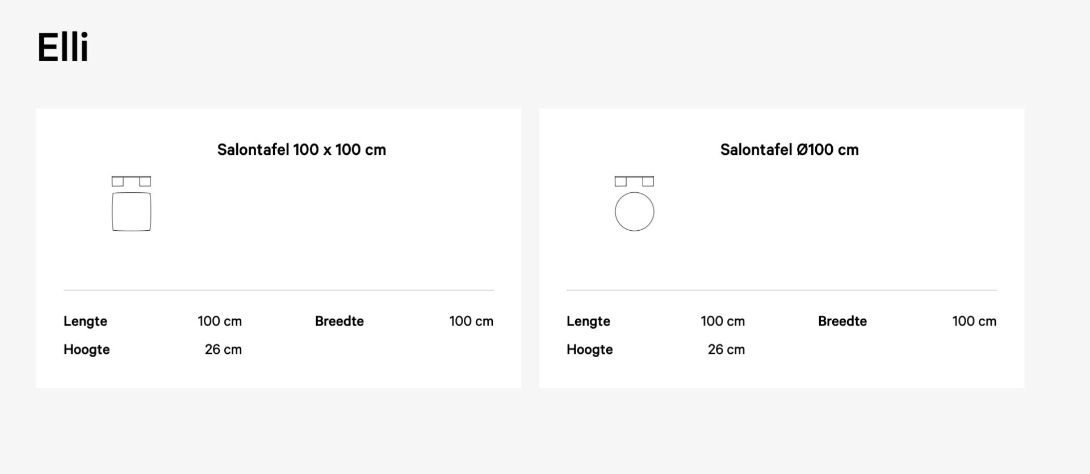Click Breedte label in the Ø100 table card
Screen dimensions: 1090x474
tap(842, 321)
